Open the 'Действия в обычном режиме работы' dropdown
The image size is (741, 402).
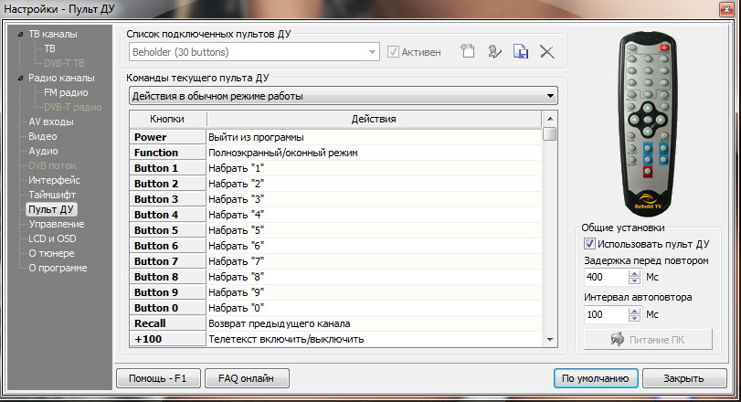pos(343,96)
